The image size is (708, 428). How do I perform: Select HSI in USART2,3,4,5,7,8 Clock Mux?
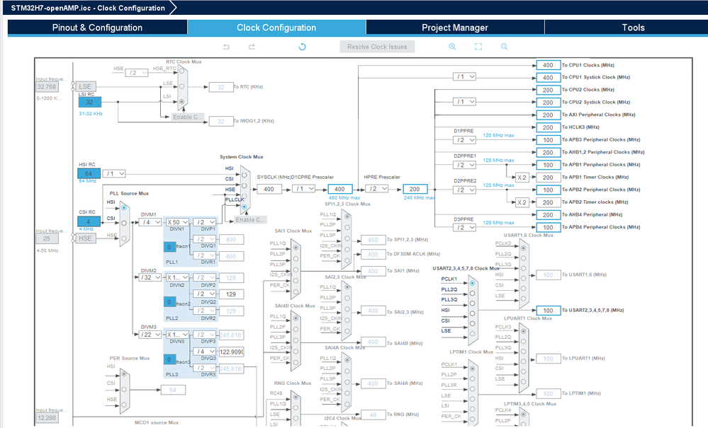point(472,313)
